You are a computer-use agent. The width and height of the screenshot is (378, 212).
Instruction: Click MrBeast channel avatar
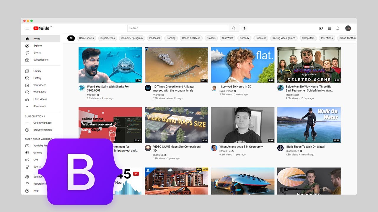pos(82,88)
